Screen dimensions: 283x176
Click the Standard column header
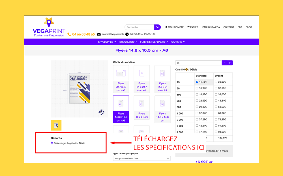201,76
